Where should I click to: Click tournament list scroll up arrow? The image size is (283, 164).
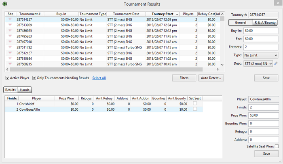[x=222, y=14]
